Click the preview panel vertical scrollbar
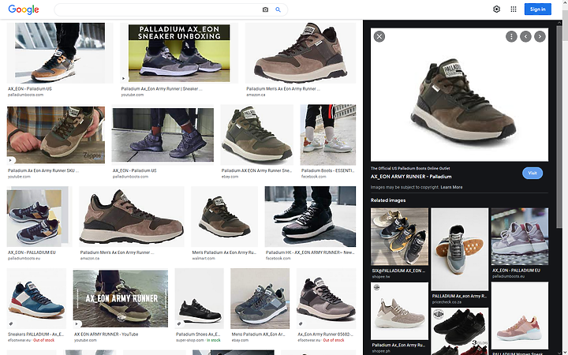568x355 pixels. tap(559, 127)
